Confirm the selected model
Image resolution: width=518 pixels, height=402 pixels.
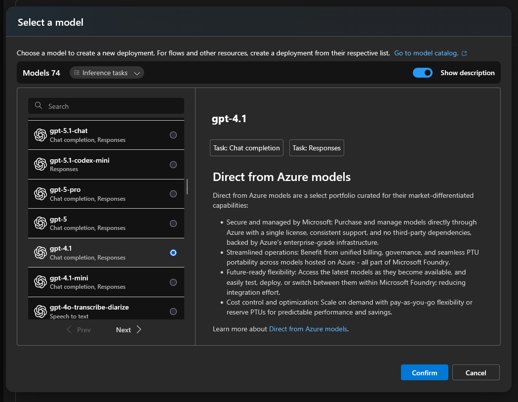(425, 372)
